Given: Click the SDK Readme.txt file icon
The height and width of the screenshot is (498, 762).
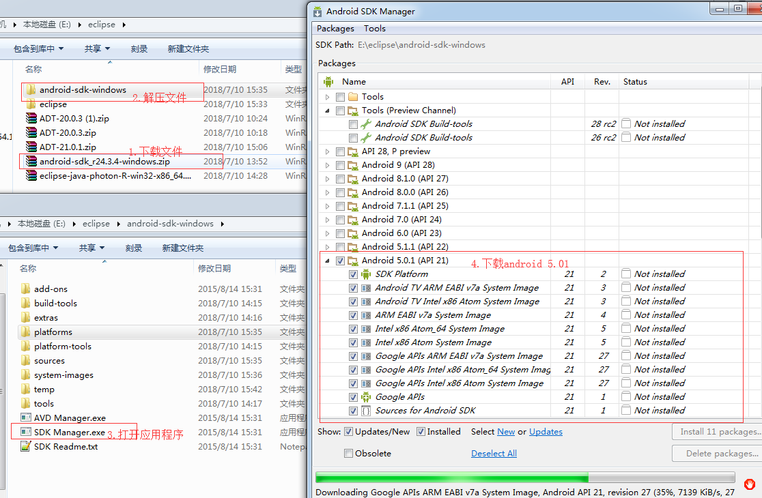Looking at the screenshot, I should pyautogui.click(x=26, y=447).
